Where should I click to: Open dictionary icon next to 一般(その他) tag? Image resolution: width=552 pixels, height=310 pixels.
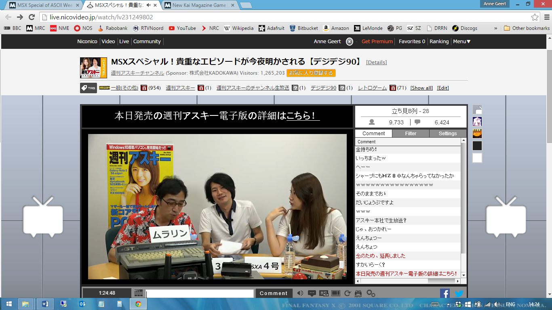point(144,88)
